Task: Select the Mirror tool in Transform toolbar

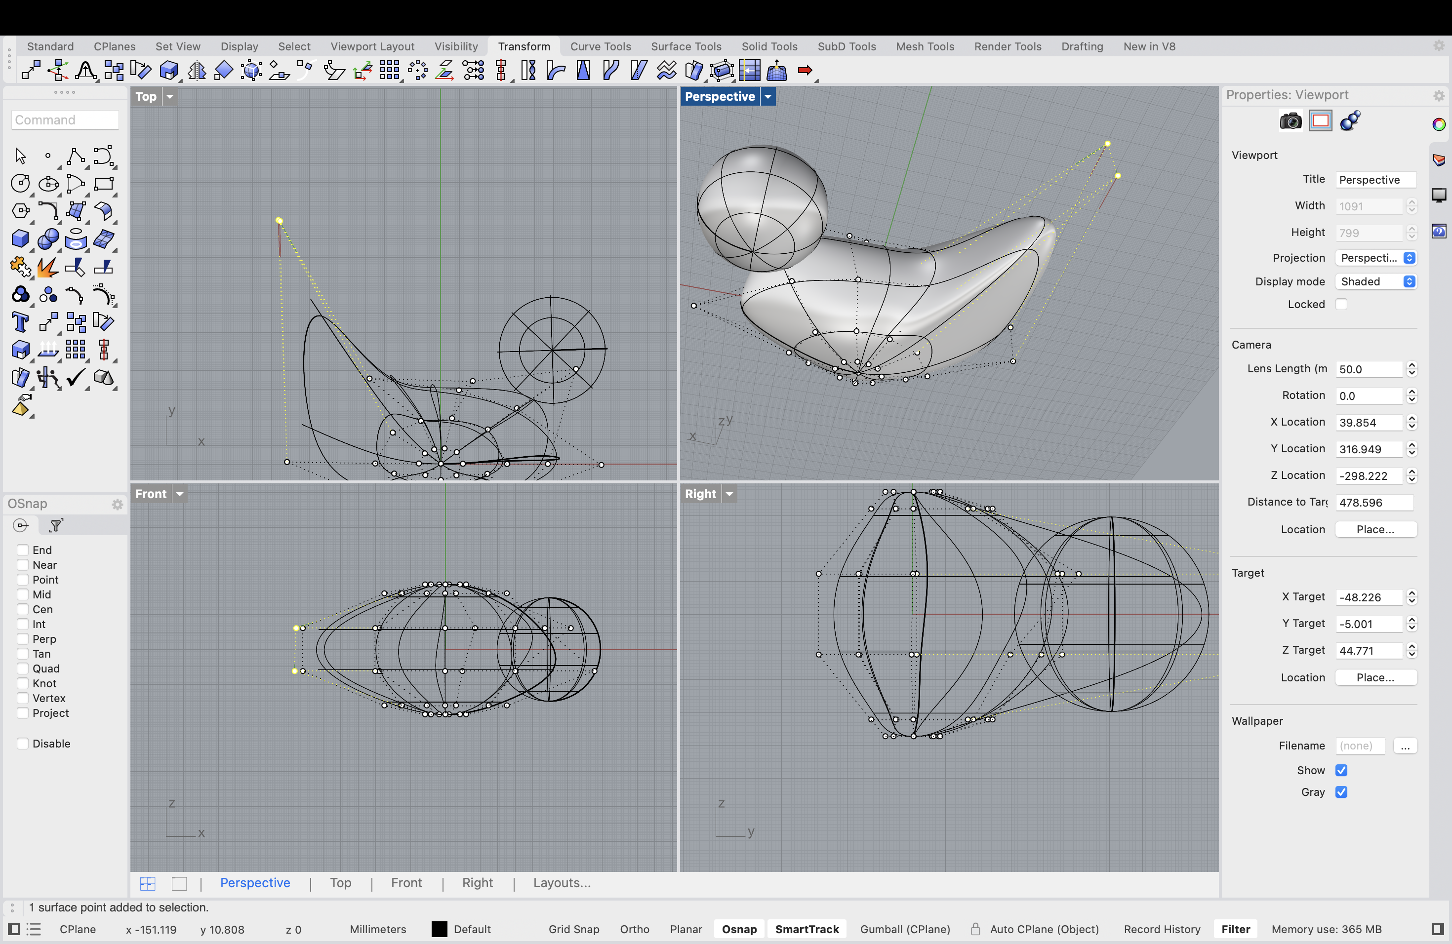Action: click(197, 71)
